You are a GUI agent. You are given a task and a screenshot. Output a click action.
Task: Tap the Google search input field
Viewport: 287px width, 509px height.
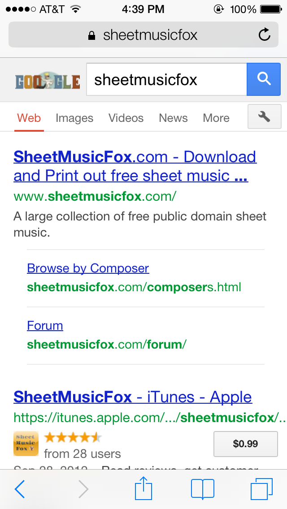pos(166,80)
